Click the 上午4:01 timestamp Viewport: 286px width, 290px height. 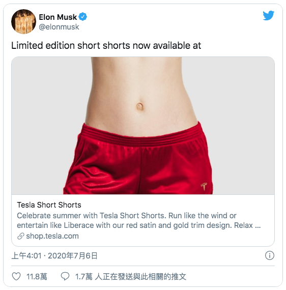(x=26, y=256)
